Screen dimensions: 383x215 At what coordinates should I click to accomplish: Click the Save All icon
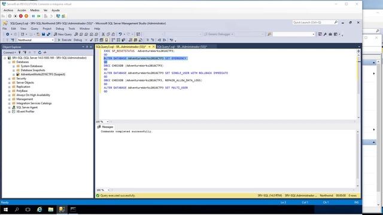click(48, 35)
